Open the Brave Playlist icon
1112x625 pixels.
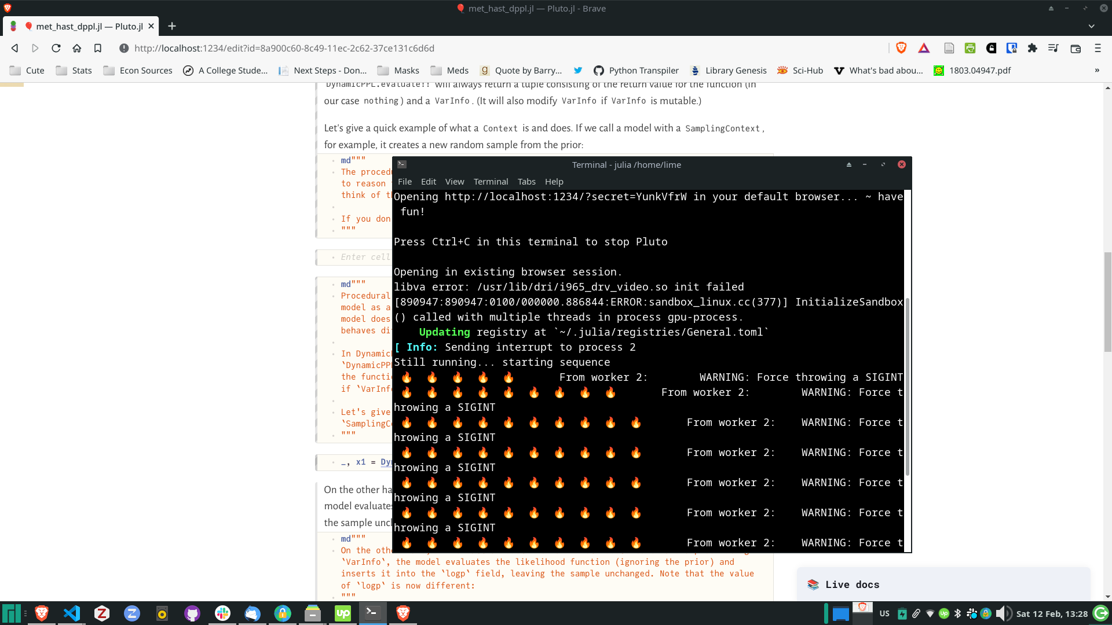(x=1054, y=49)
